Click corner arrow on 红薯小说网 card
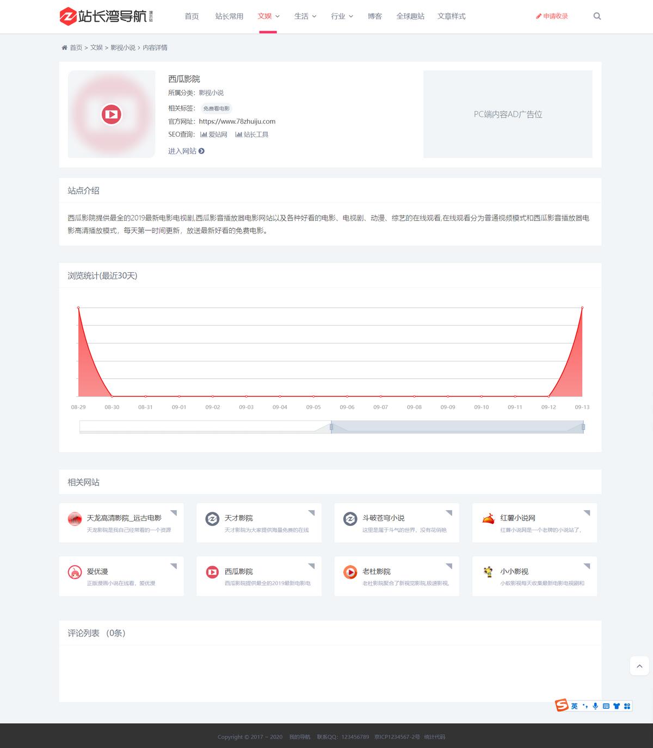The image size is (653, 748). [587, 513]
